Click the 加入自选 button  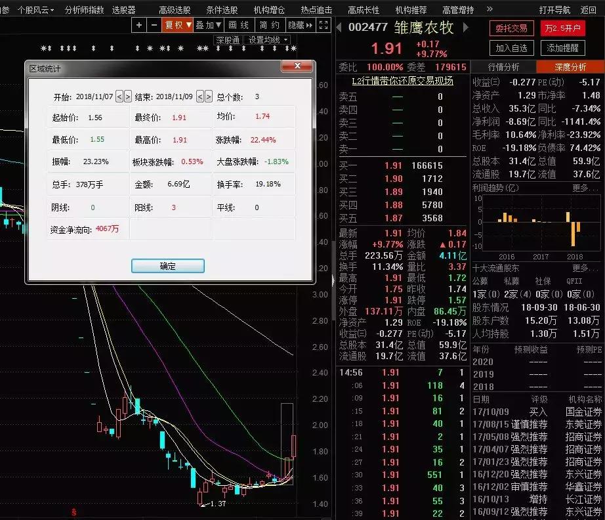tap(511, 47)
